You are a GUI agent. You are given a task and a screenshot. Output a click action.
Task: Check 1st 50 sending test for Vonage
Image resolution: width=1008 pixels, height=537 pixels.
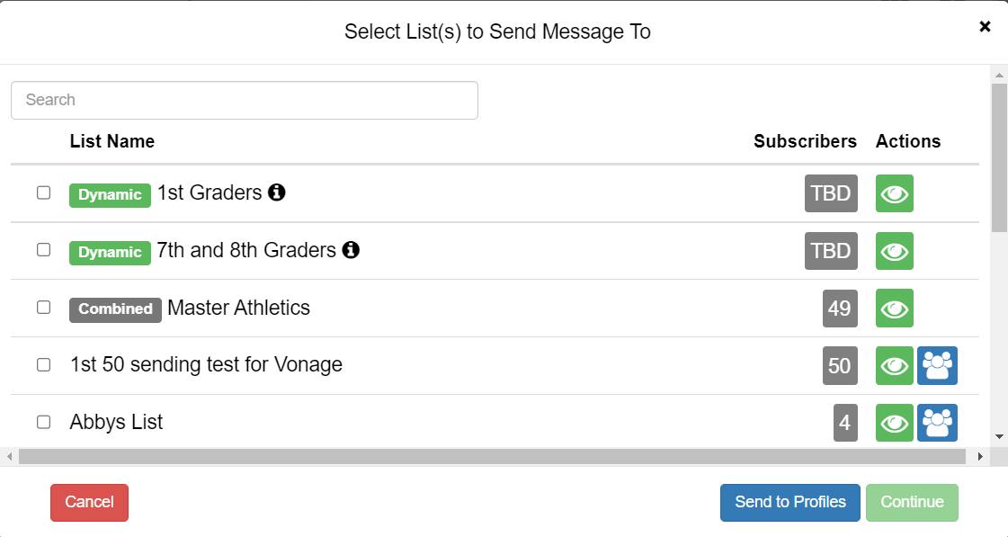coord(44,364)
